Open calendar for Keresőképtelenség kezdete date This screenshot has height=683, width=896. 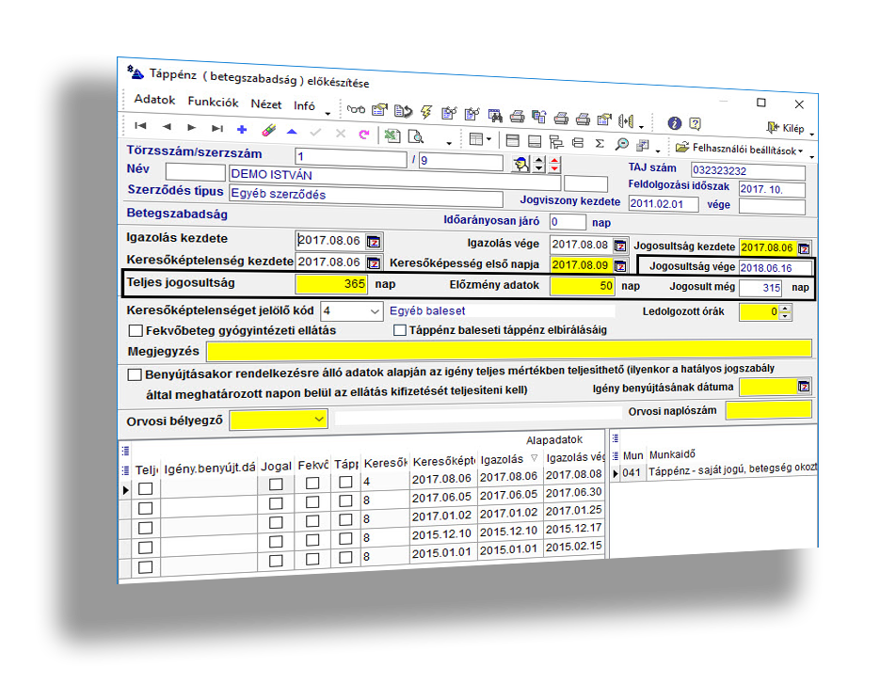click(x=374, y=263)
